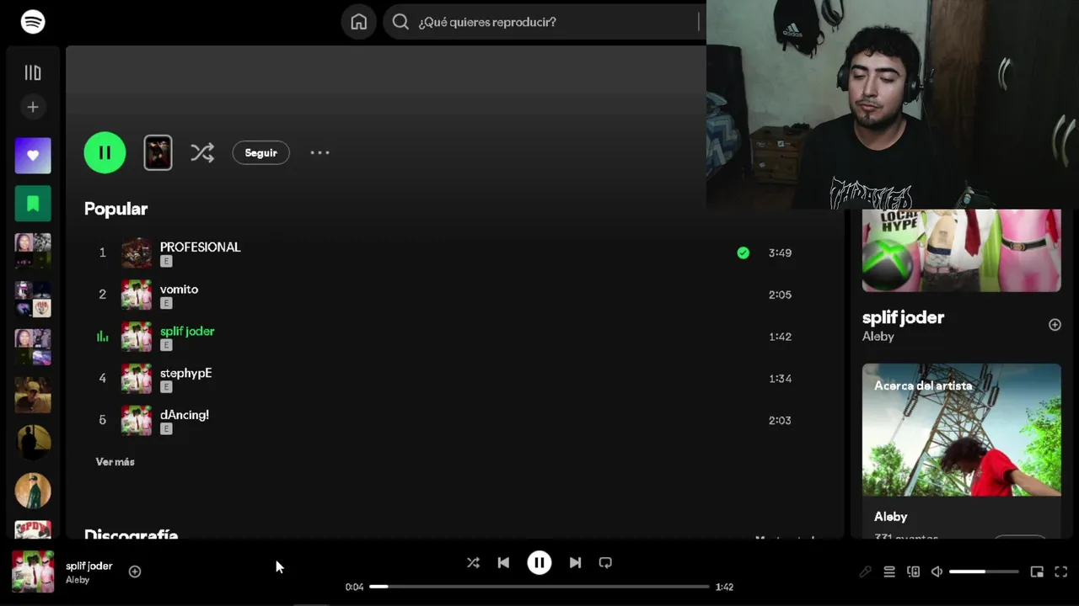The image size is (1079, 606).
Task: Open the play queue
Action: [889, 571]
